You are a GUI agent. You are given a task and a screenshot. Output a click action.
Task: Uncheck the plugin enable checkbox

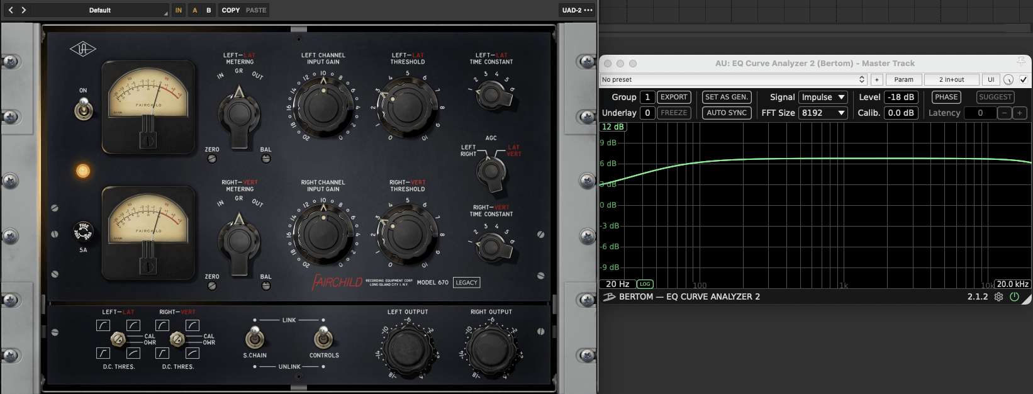(1024, 79)
